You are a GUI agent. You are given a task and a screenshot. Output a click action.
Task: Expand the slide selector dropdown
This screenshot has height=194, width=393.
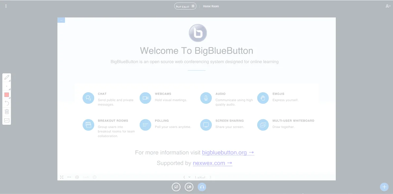tap(190, 177)
